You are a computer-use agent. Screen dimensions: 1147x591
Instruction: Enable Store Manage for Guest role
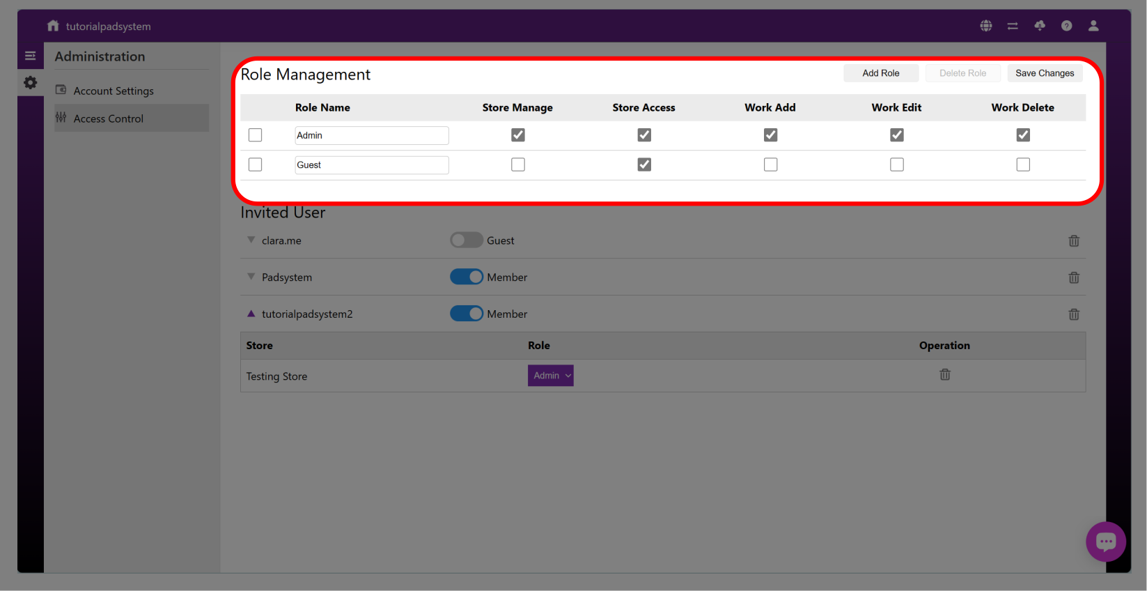[518, 164]
